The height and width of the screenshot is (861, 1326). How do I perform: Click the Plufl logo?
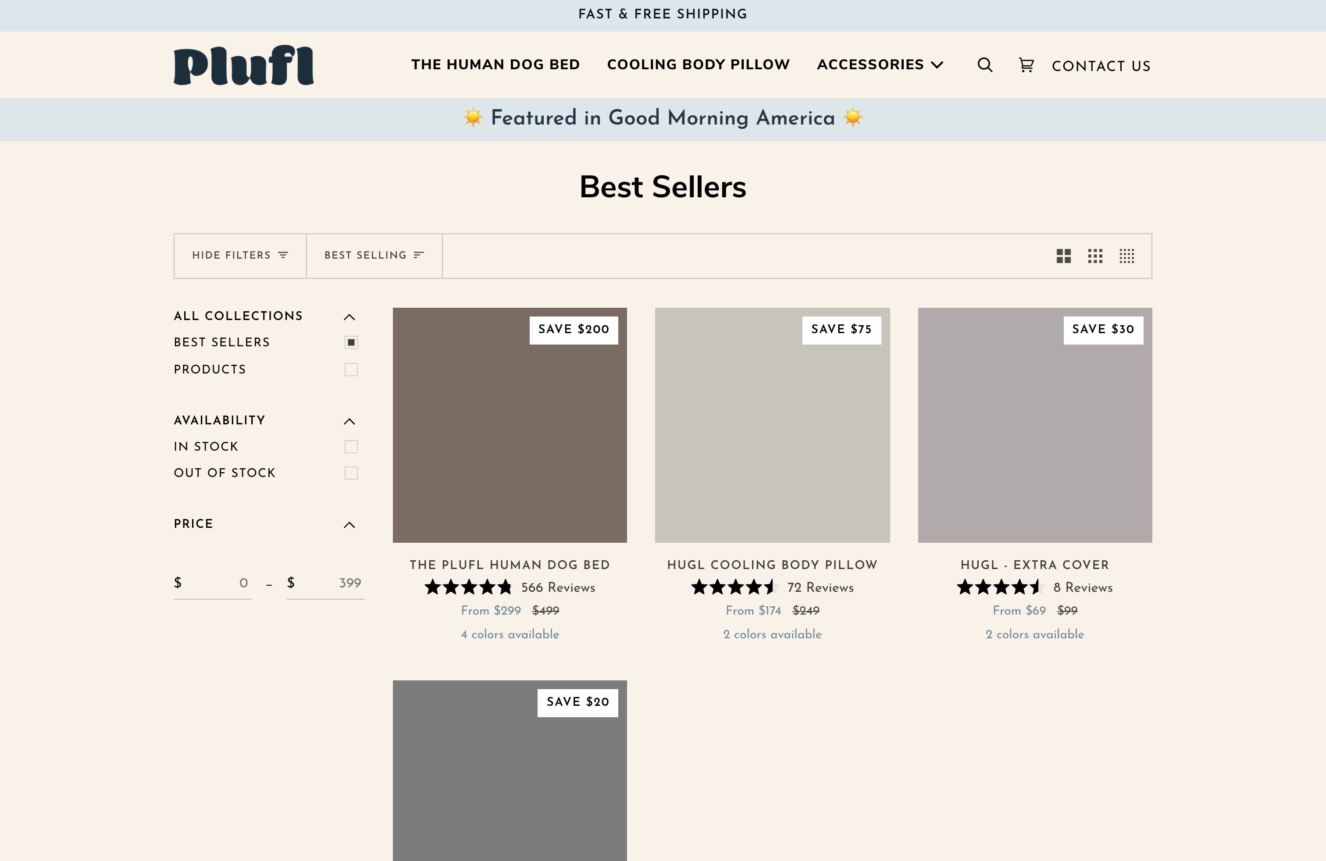coord(243,65)
